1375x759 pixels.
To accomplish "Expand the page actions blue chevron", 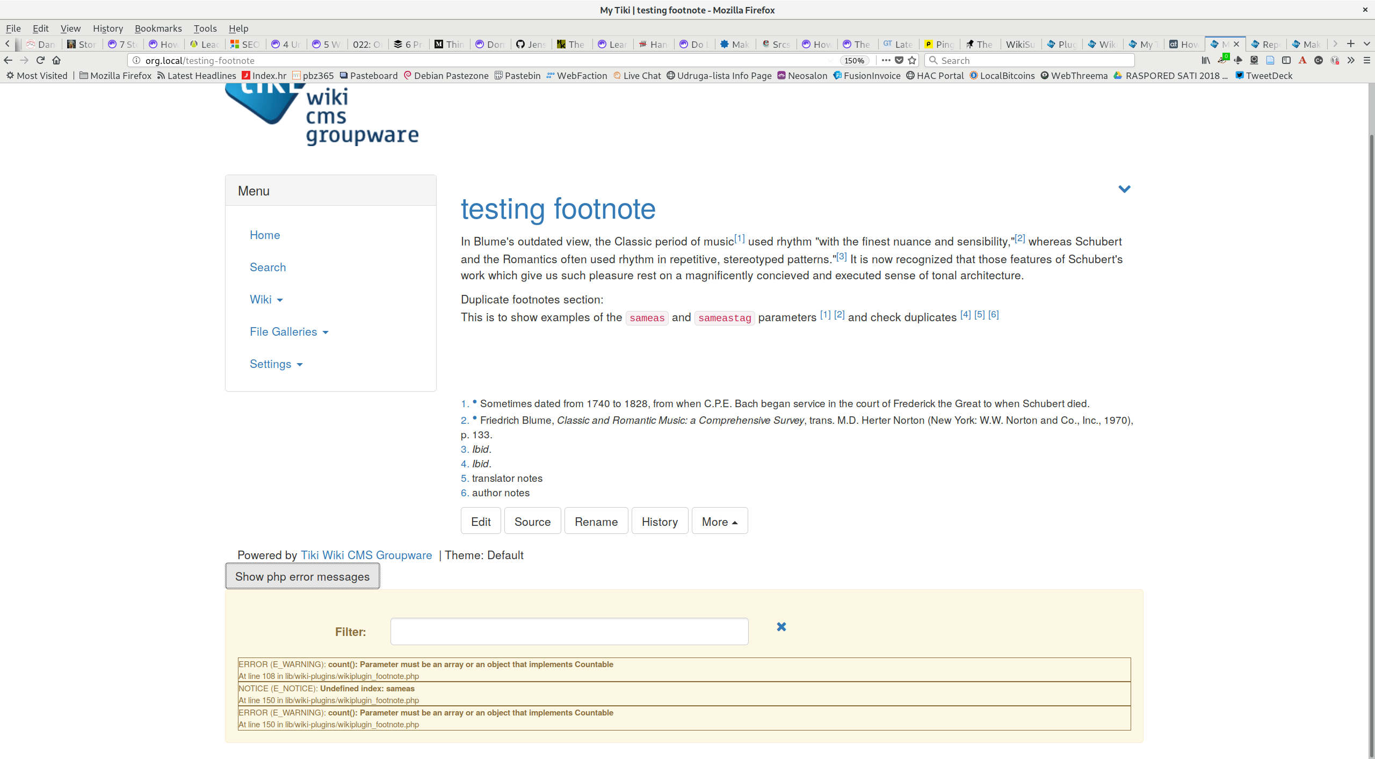I will click(x=1124, y=189).
